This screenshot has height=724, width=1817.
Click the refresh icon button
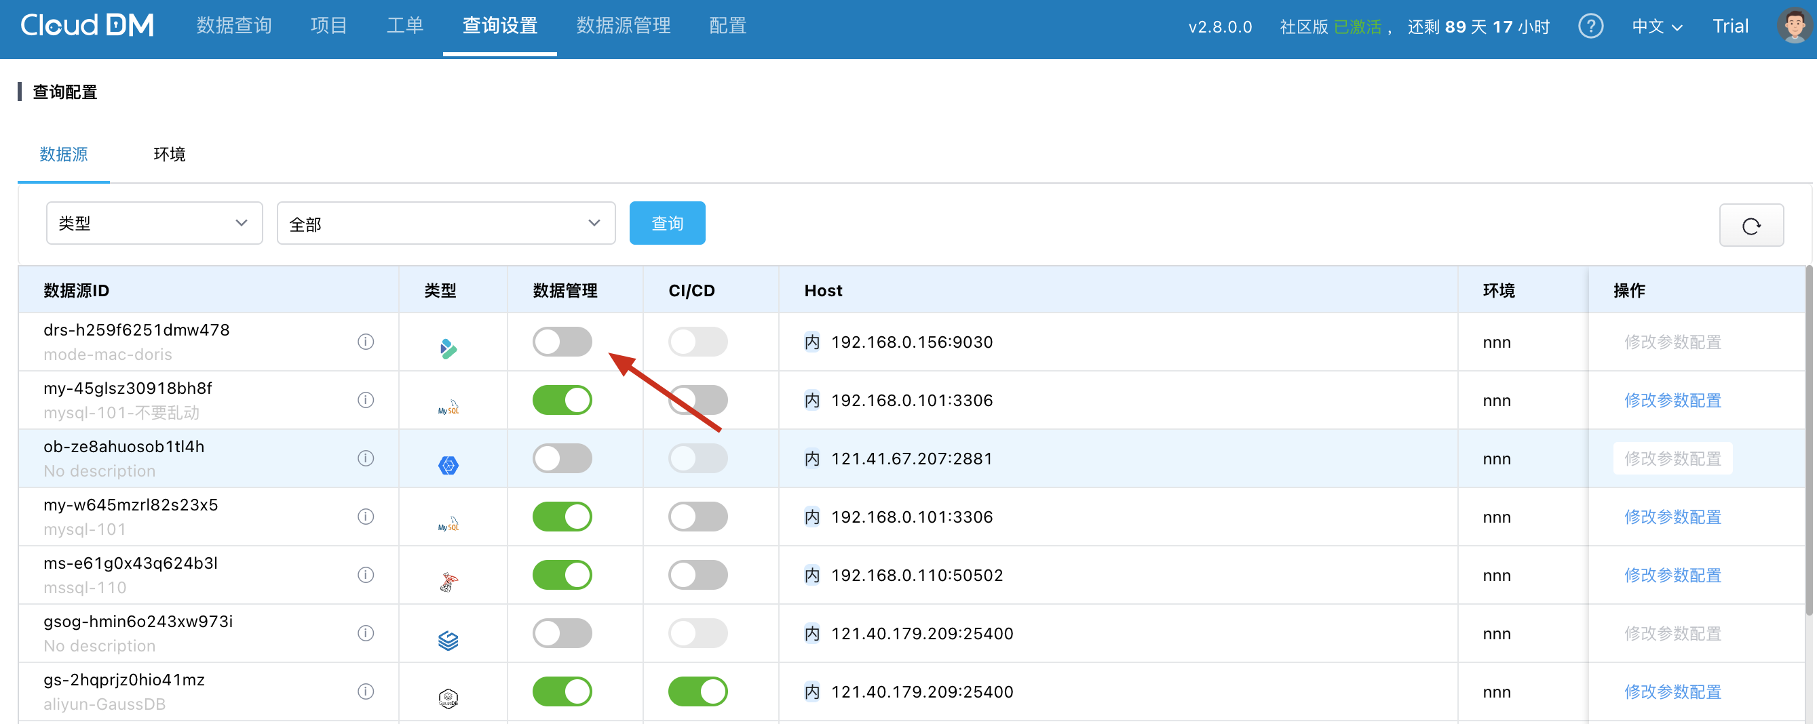pyautogui.click(x=1751, y=226)
